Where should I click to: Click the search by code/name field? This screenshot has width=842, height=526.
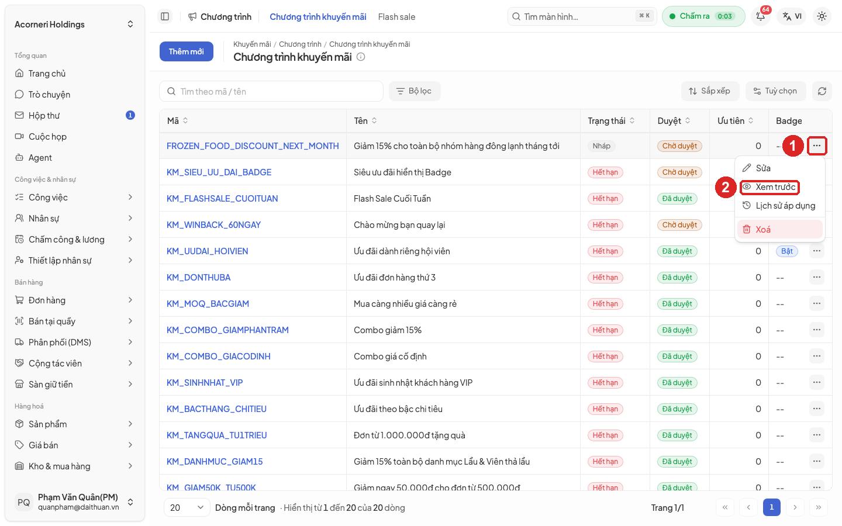271,91
